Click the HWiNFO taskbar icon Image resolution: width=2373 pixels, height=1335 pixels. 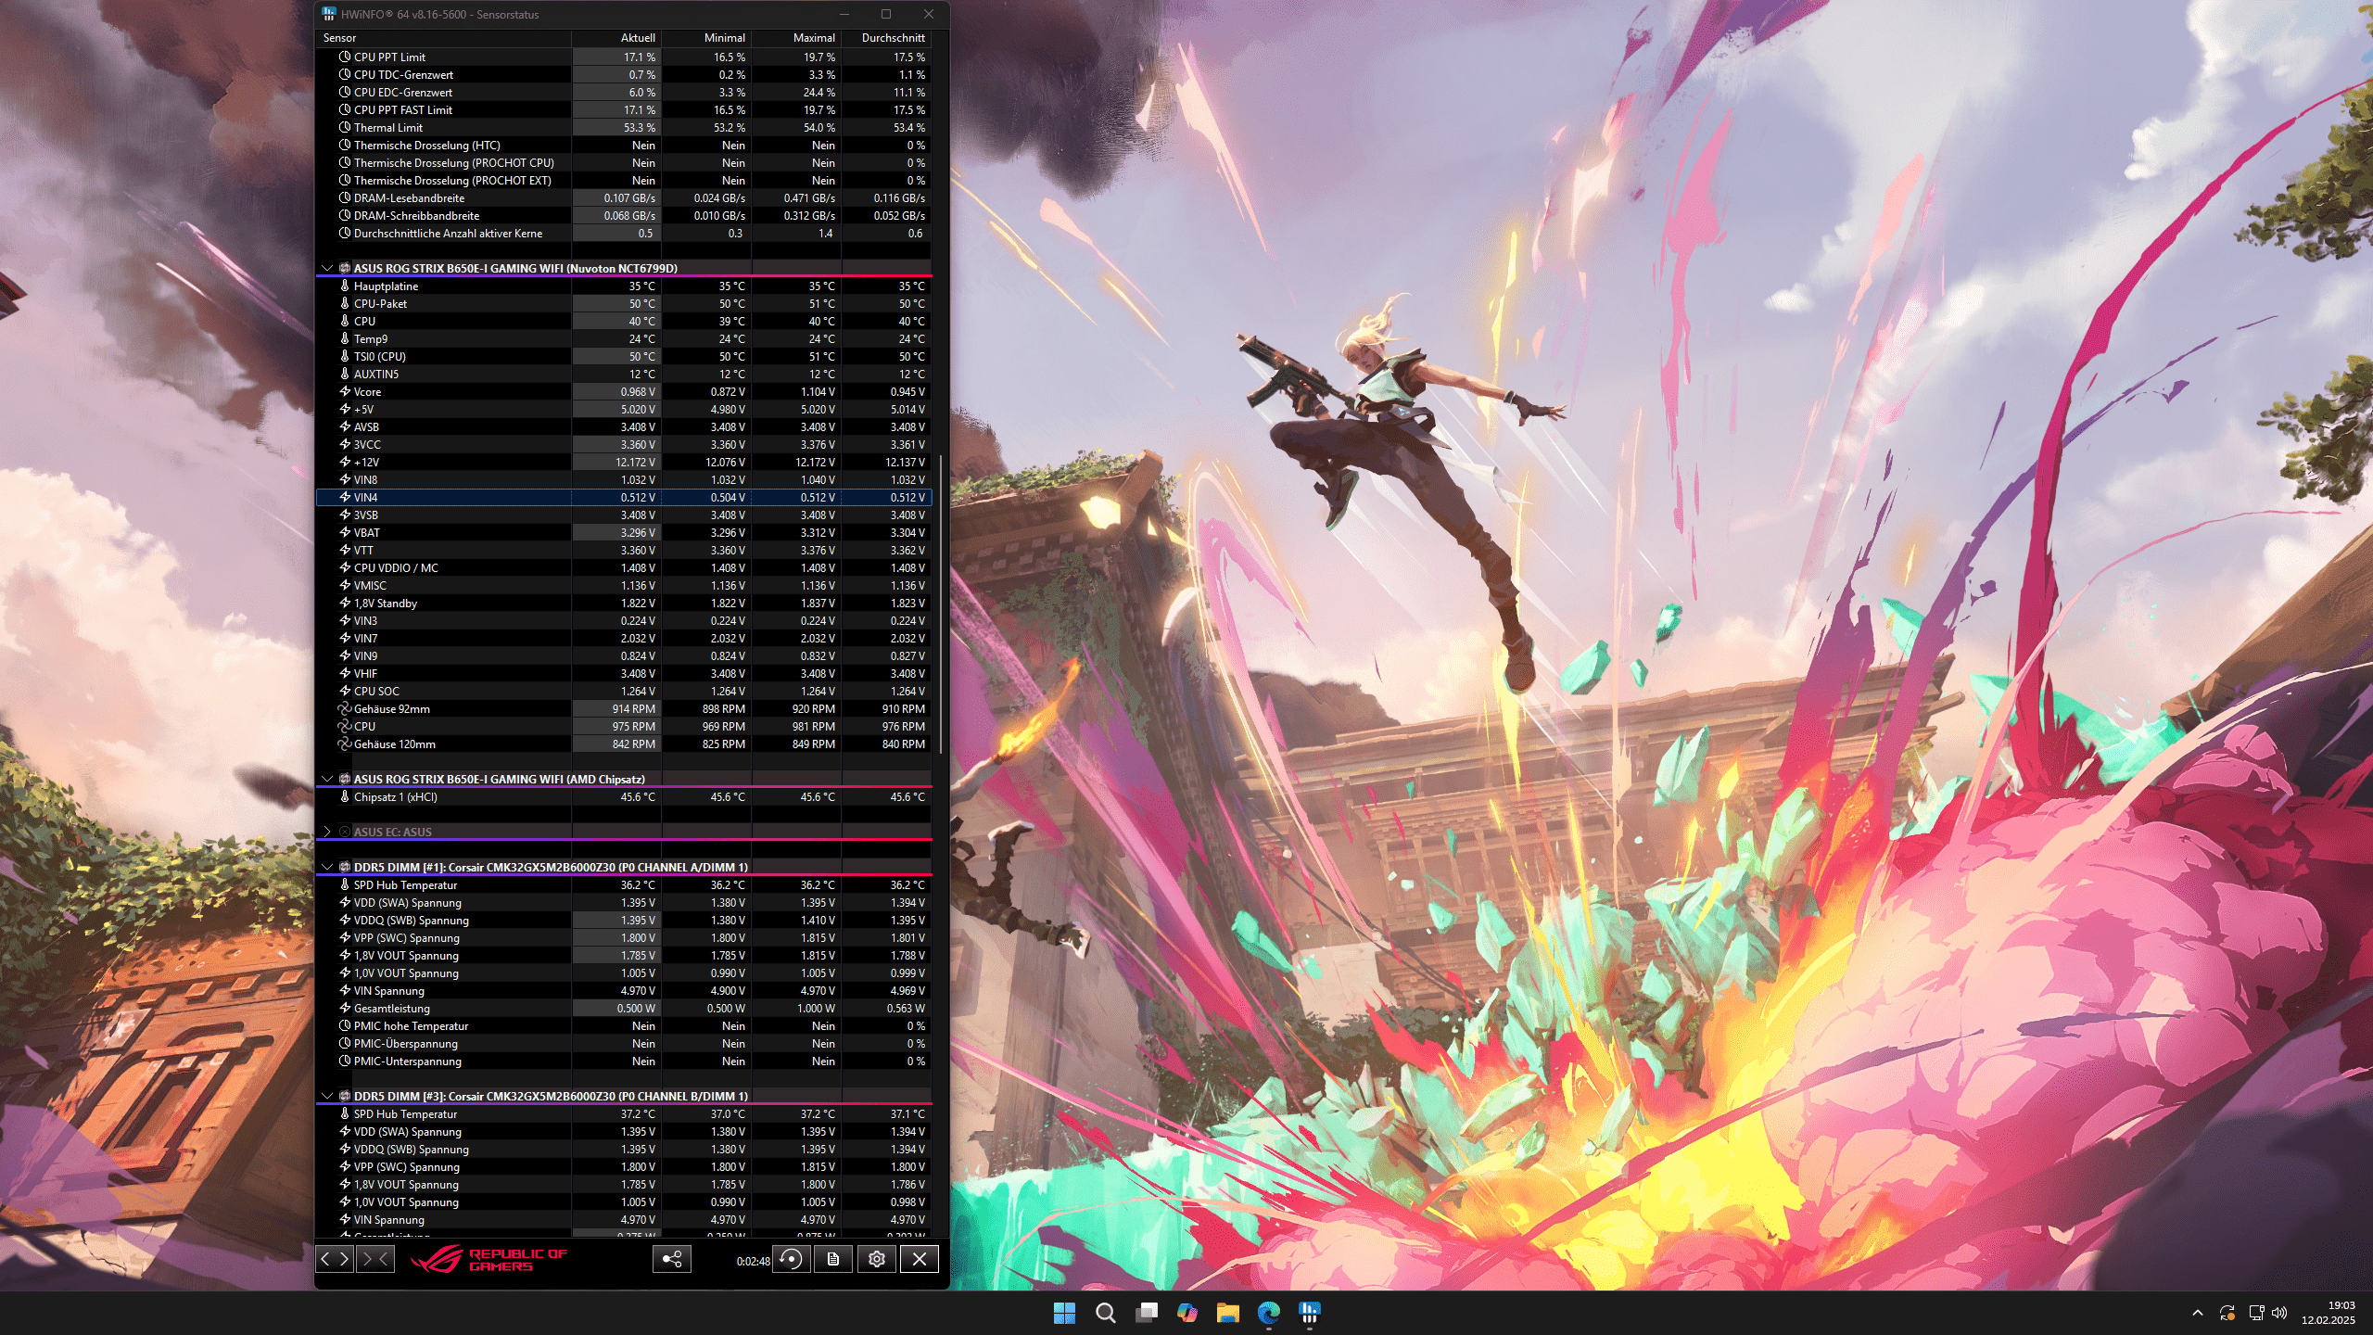[x=1310, y=1313]
